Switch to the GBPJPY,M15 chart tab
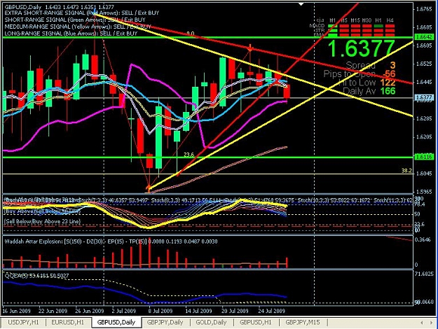Screen dimensions: 438x329 [303, 322]
